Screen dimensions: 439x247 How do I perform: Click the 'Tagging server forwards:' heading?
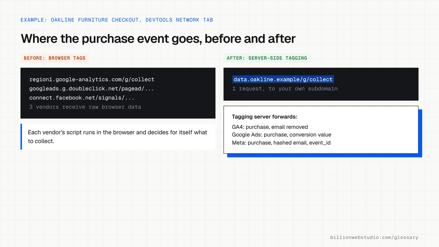[264, 117]
